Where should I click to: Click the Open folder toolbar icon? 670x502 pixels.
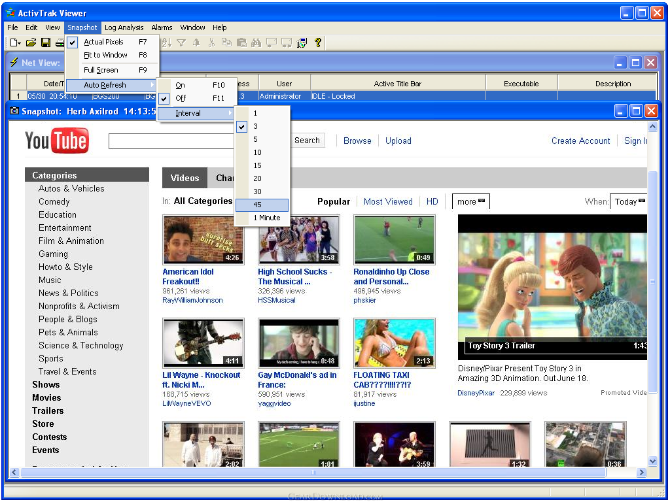coord(31,42)
